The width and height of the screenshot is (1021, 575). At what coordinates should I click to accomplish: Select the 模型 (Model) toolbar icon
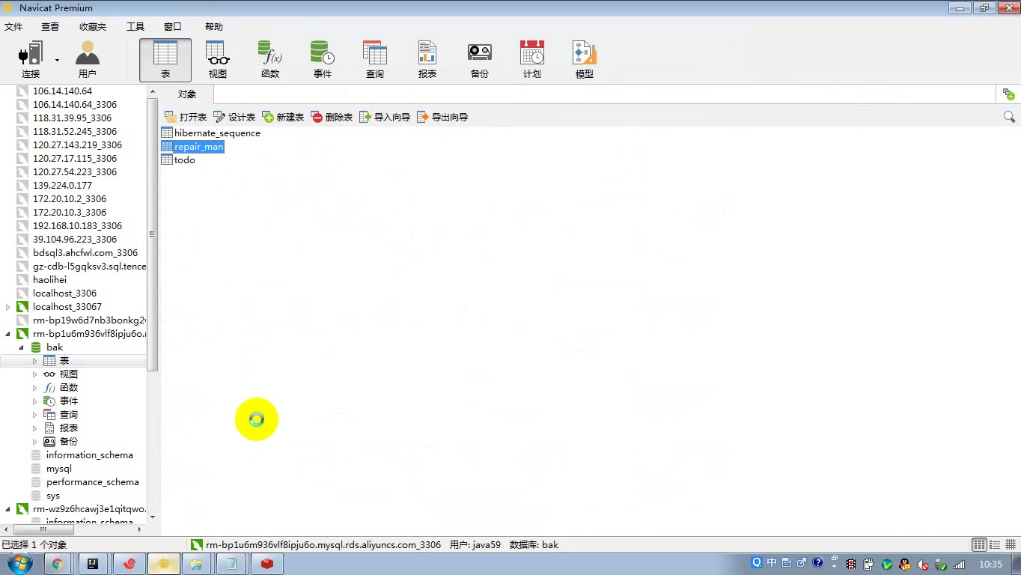tap(585, 60)
